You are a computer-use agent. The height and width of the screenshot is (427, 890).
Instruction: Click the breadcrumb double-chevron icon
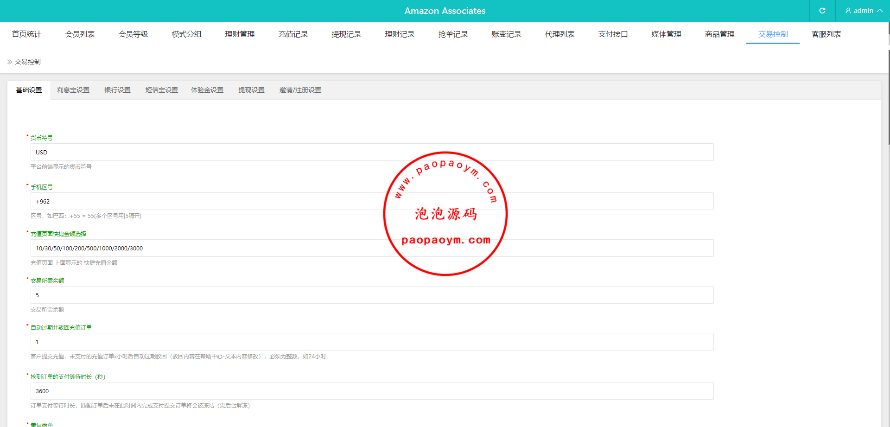[x=9, y=62]
